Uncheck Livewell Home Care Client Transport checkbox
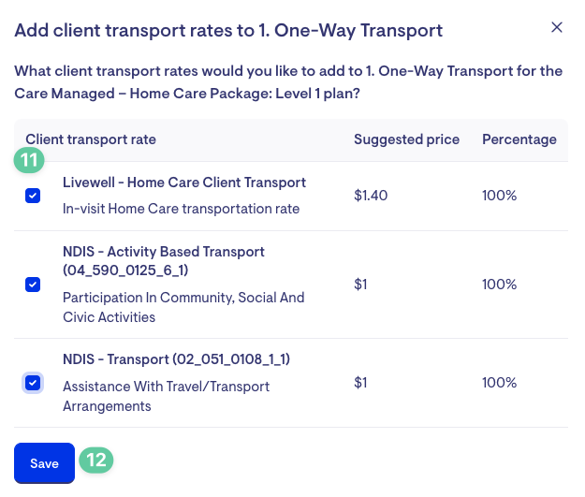The image size is (585, 497). pos(33,196)
